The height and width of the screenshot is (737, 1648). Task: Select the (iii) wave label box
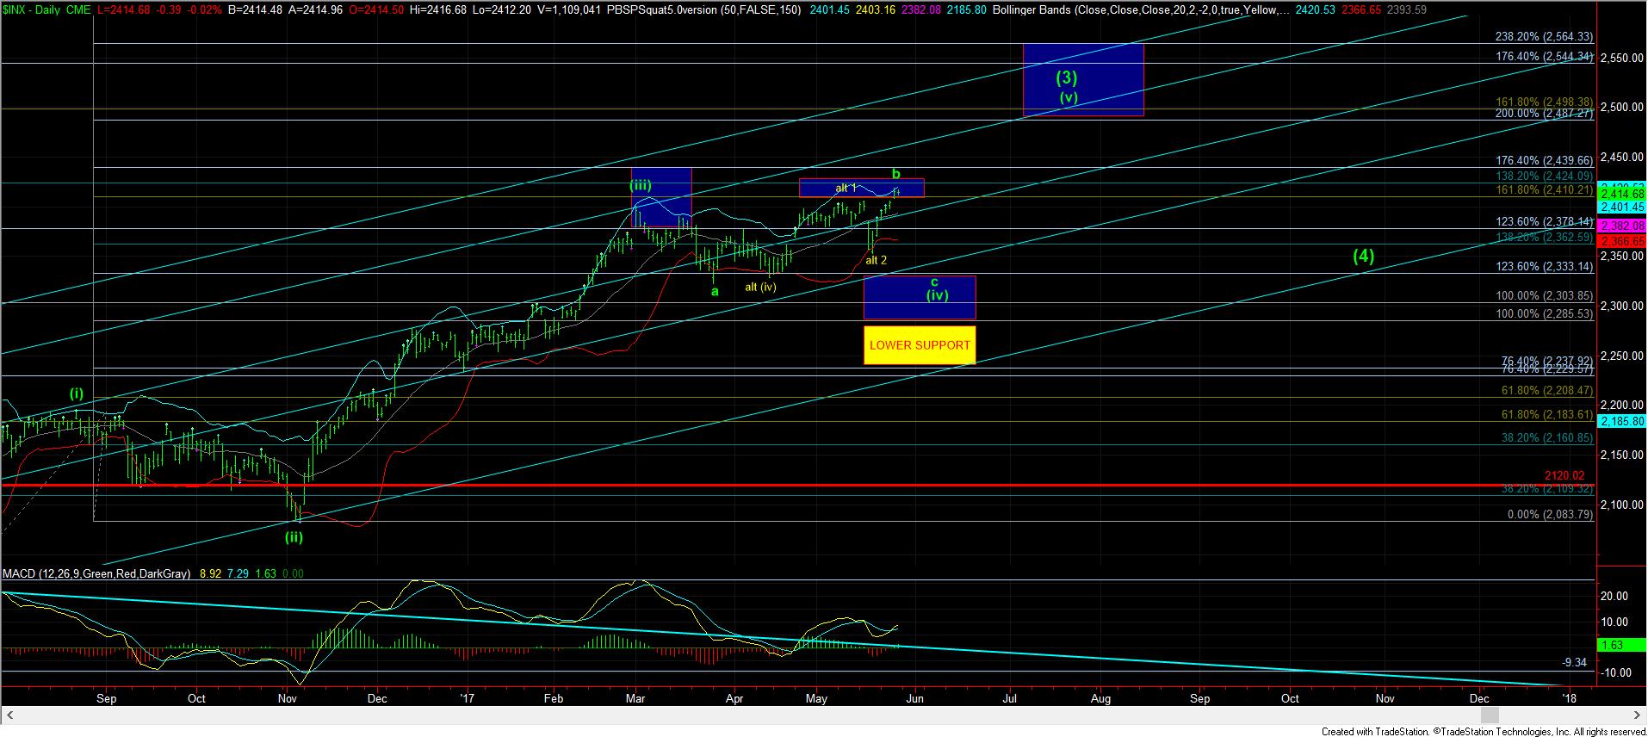pos(661,197)
